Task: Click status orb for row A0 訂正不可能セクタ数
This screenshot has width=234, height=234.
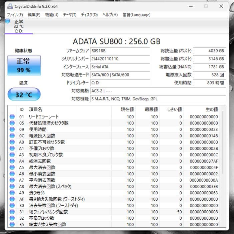Action: 12,142
